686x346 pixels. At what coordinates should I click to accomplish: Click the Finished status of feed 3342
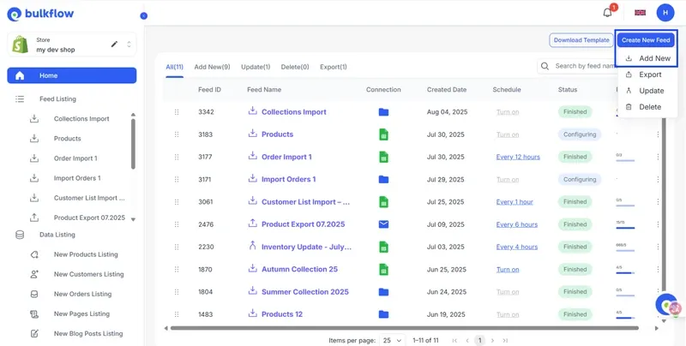pyautogui.click(x=575, y=112)
